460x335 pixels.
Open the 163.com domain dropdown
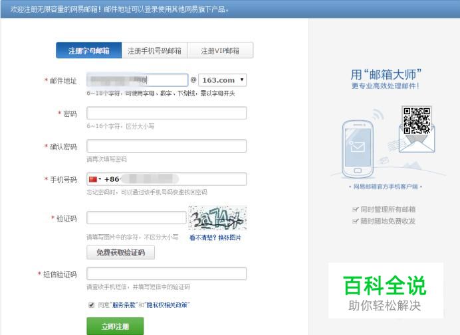tap(223, 80)
